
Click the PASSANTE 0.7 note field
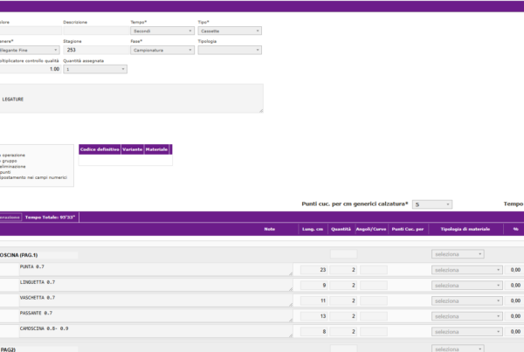coord(155,315)
